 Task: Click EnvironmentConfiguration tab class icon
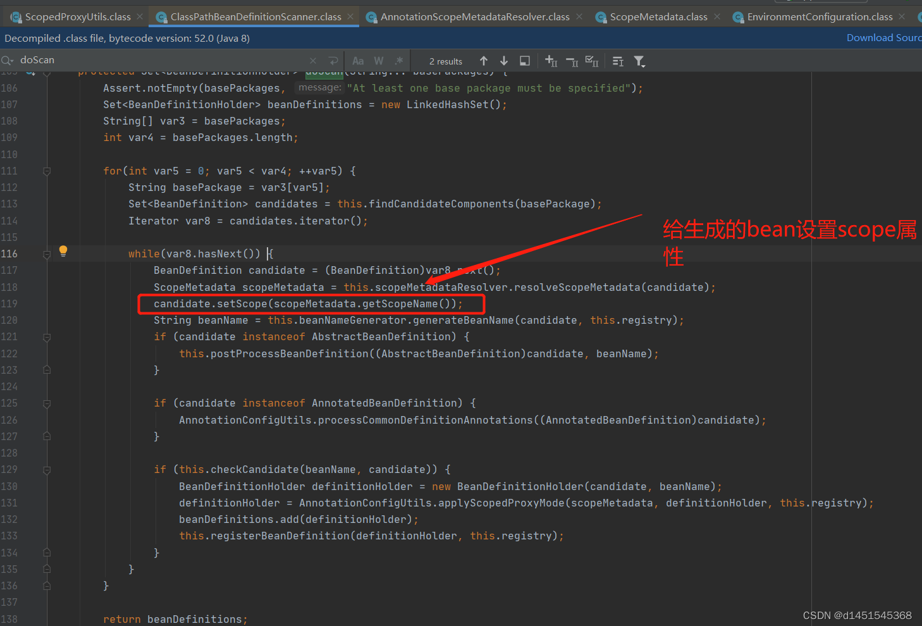(738, 18)
